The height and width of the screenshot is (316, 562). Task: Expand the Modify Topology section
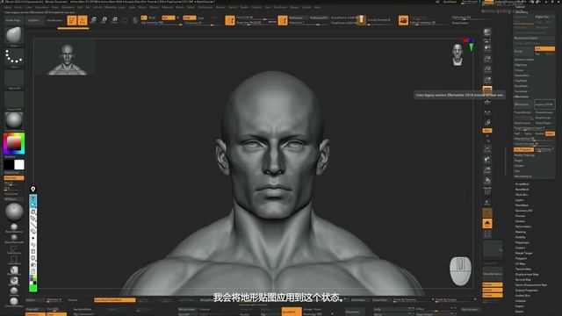tap(524, 155)
